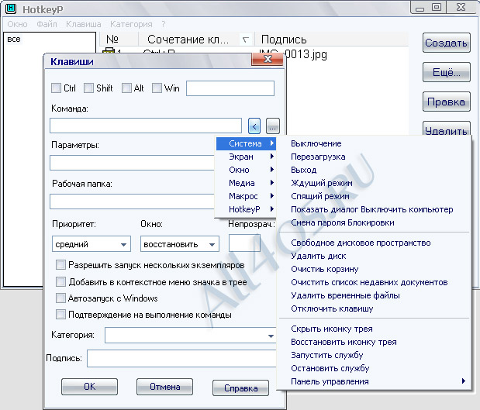Choose 'Скрыть иконку трея'

pos(374,329)
